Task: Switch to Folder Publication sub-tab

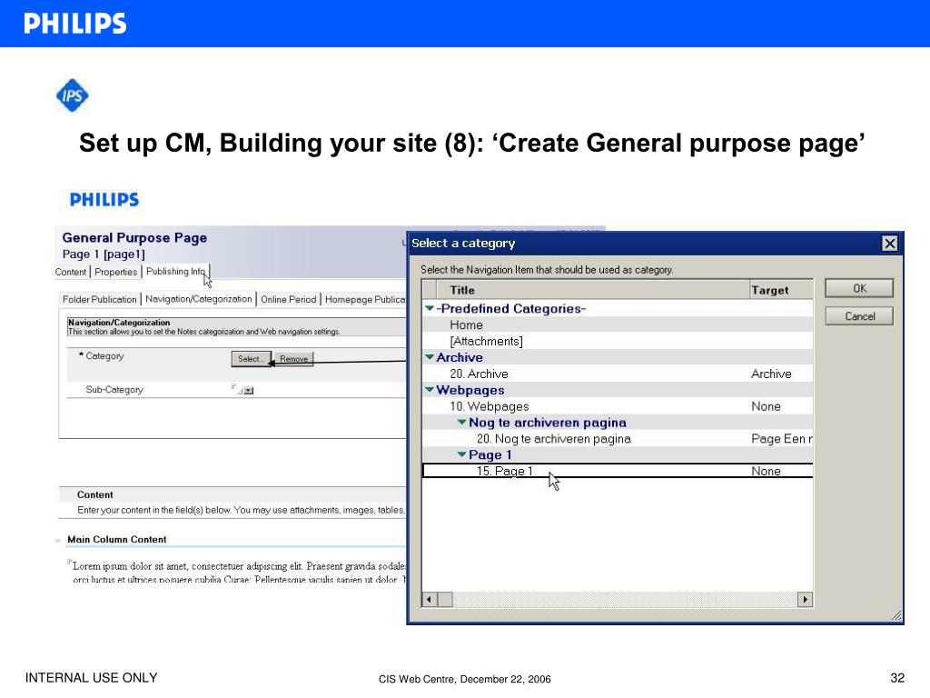Action: click(x=100, y=299)
